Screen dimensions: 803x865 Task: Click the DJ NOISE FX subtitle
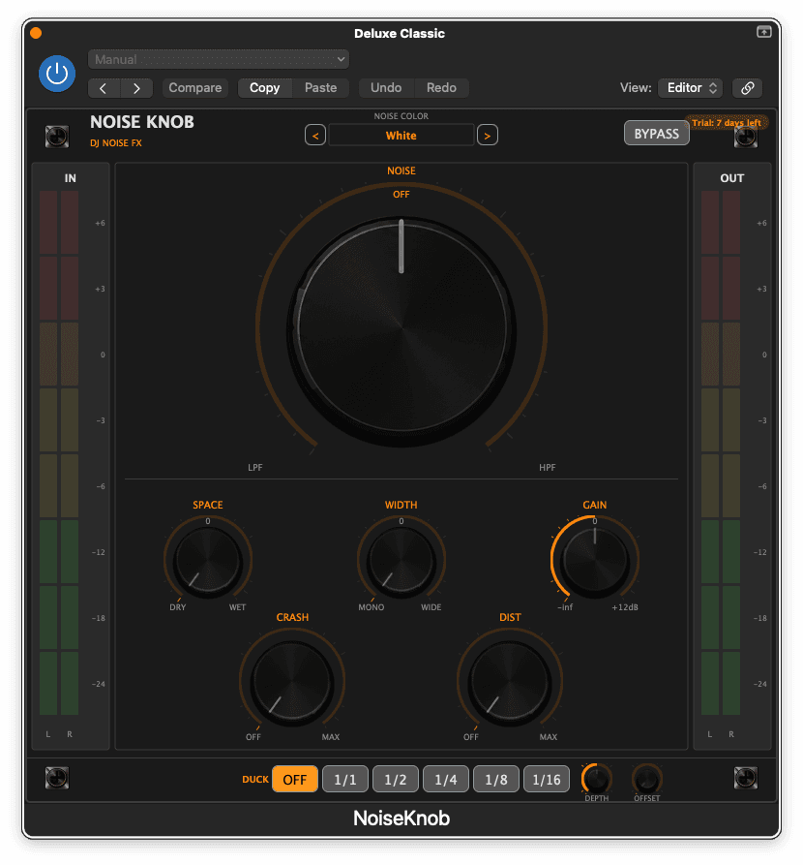coord(116,143)
